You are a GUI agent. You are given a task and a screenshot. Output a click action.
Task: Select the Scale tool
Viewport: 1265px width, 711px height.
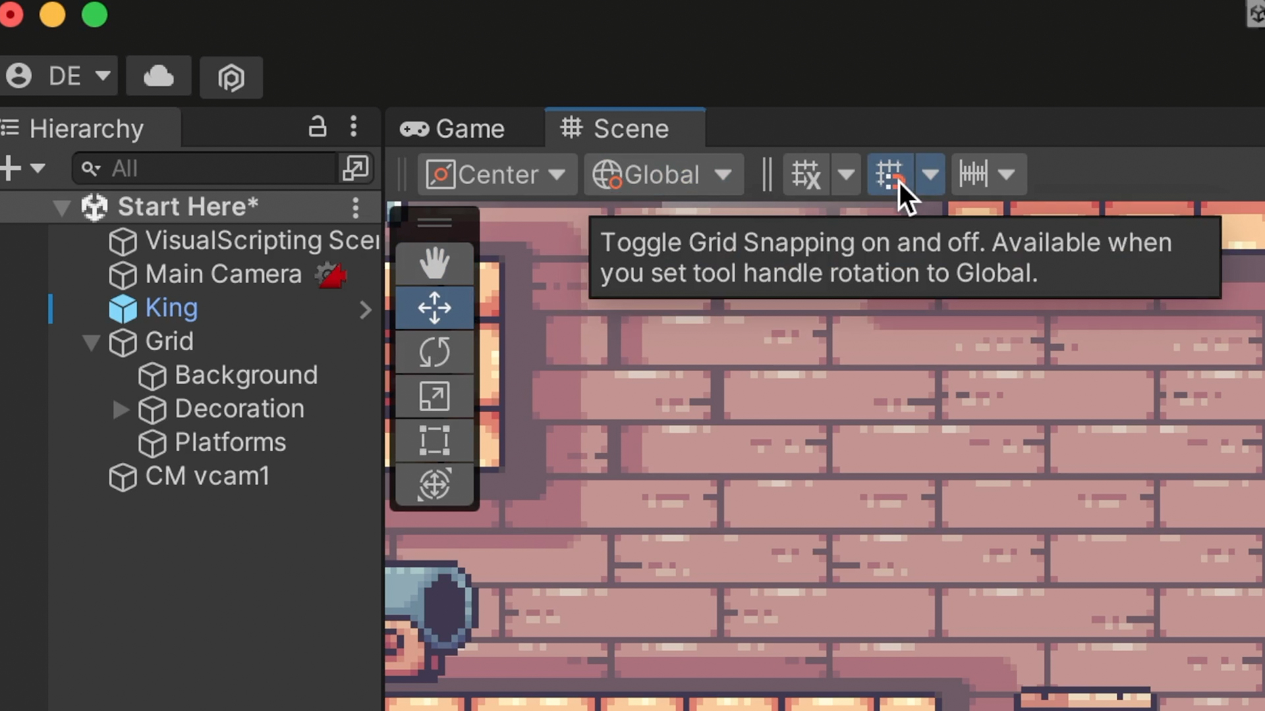pos(434,396)
